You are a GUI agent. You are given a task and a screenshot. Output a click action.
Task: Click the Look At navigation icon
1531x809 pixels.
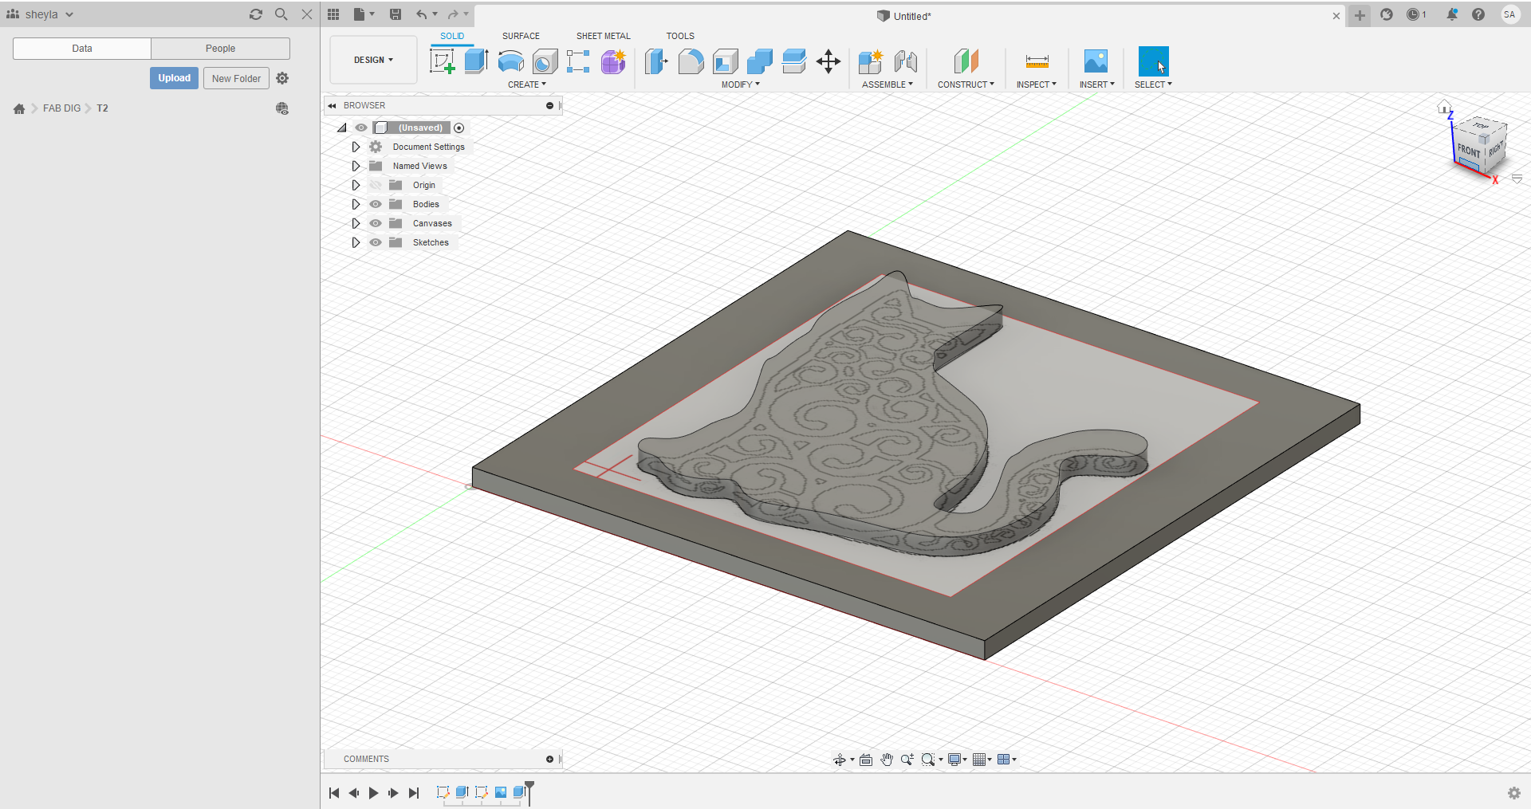point(866,760)
